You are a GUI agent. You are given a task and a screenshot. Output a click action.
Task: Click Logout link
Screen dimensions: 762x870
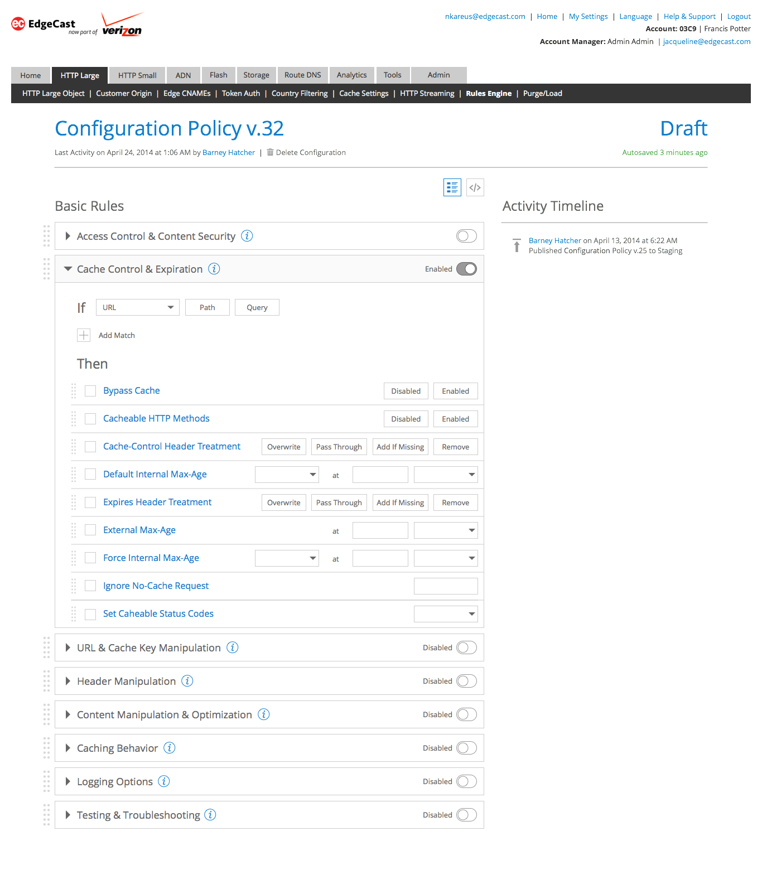(739, 16)
